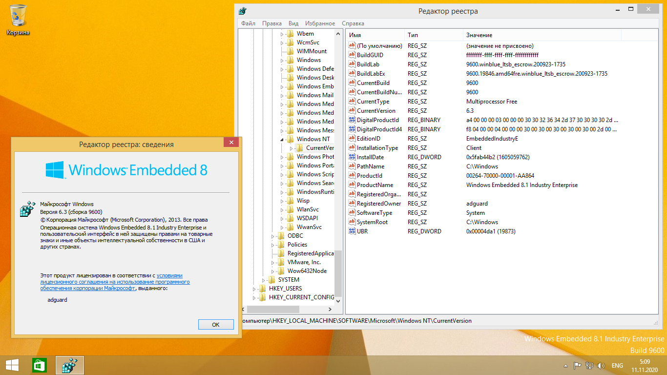Open the Файл menu
667x375 pixels.
point(248,23)
